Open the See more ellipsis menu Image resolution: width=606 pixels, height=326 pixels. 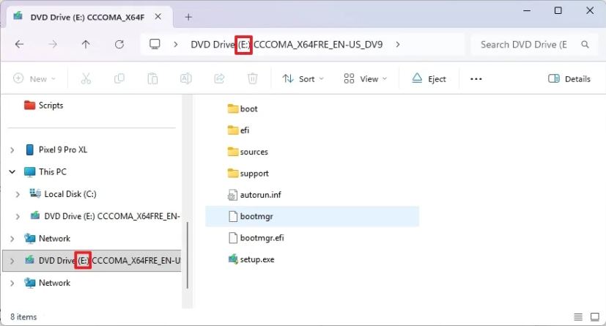tap(476, 78)
